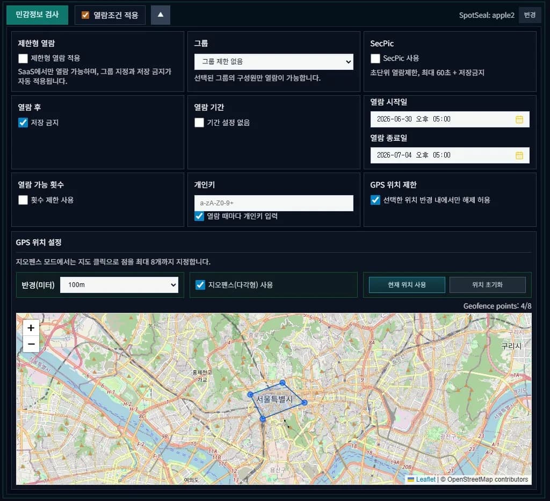Viewport: 550px width, 501px height.
Task: Toggle the GPS 위치 반경 제한 checkbox
Action: coord(375,200)
